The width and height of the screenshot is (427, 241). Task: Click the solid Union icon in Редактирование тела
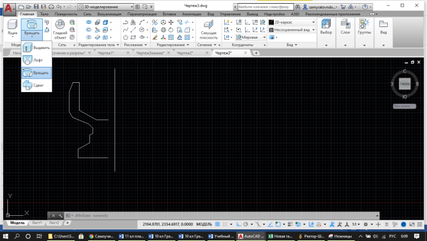tap(89, 22)
